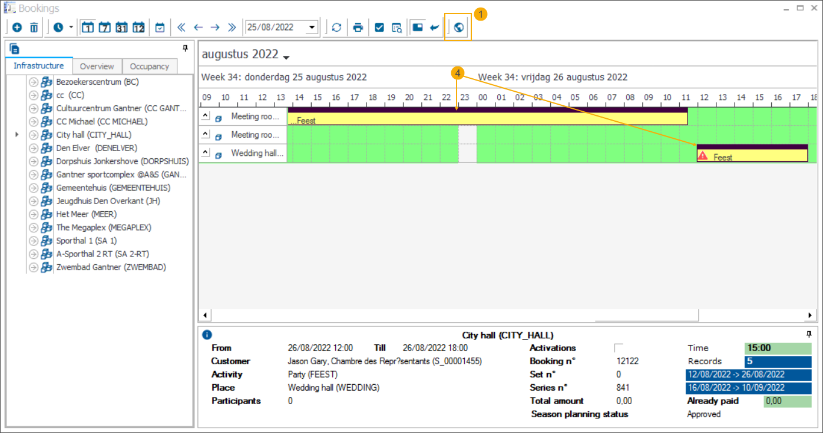Toggle the panel layout toolbar icon
The image size is (823, 433).
click(x=418, y=28)
